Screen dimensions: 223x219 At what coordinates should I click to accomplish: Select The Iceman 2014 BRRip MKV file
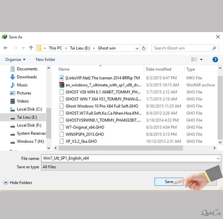point(103,78)
